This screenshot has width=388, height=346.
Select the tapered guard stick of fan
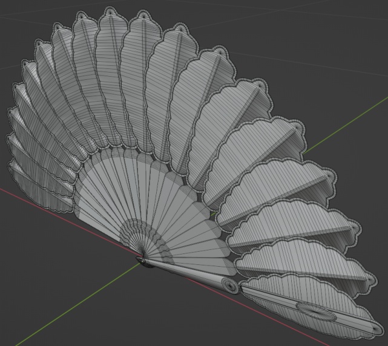tap(188, 274)
